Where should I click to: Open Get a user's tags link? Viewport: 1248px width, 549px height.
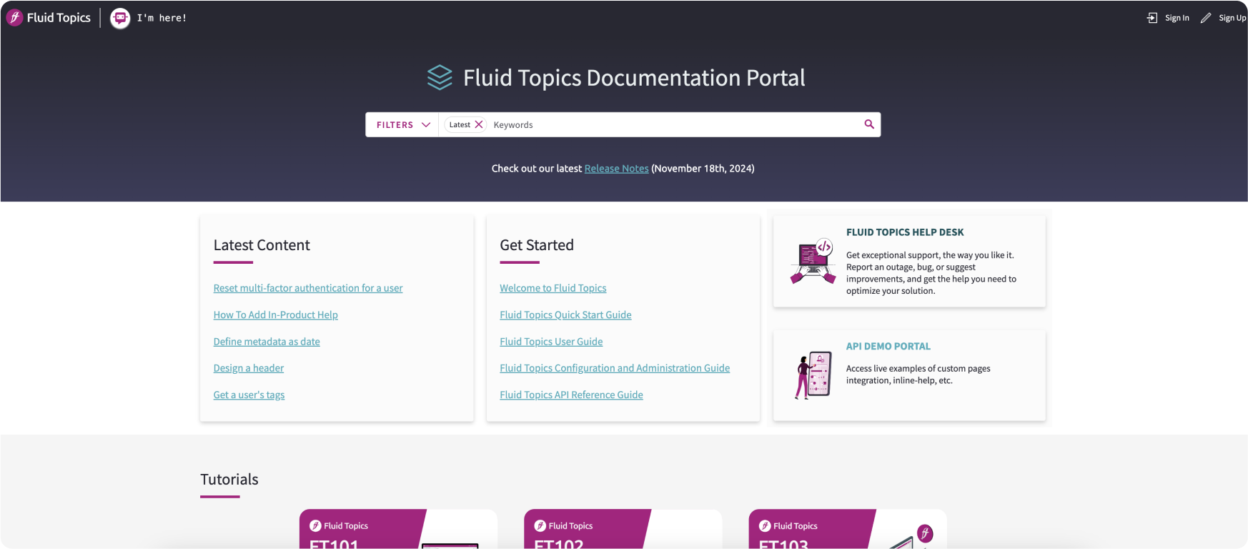[x=249, y=395]
